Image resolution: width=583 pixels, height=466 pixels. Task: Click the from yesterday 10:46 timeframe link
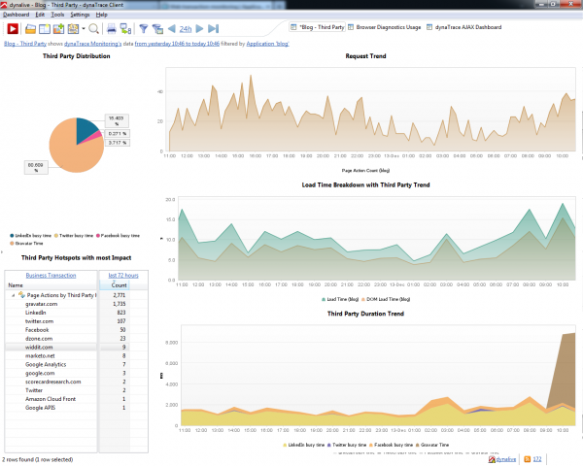(177, 44)
